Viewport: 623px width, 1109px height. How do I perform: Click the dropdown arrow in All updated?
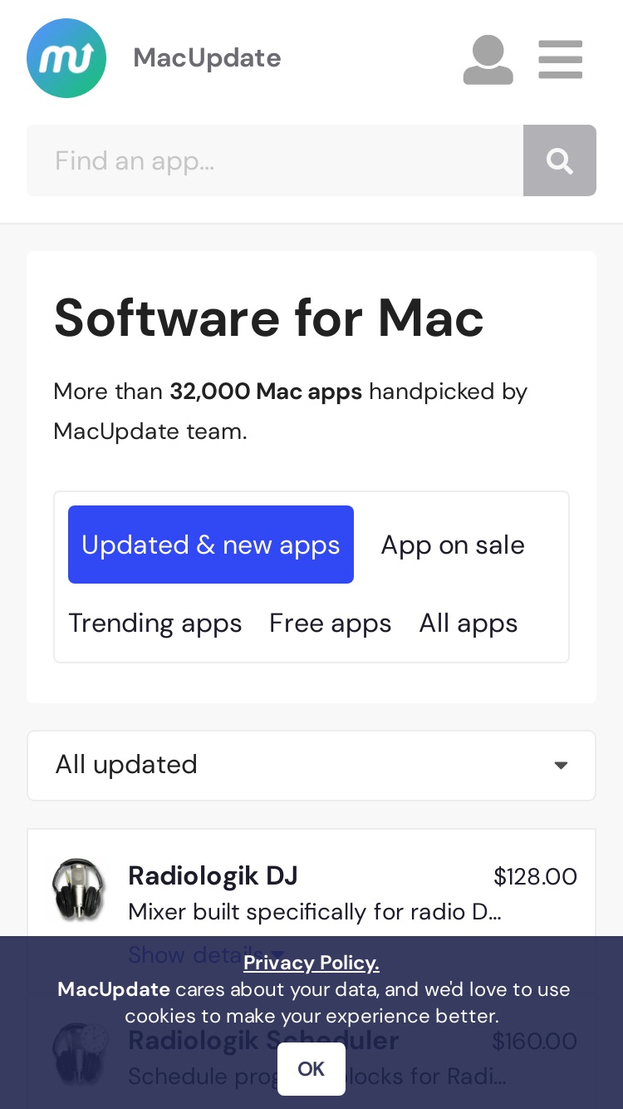click(x=562, y=766)
